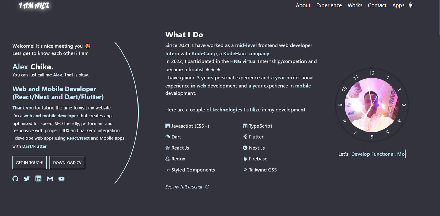
Task: Open the Twitter profile icon
Action: click(x=27, y=179)
